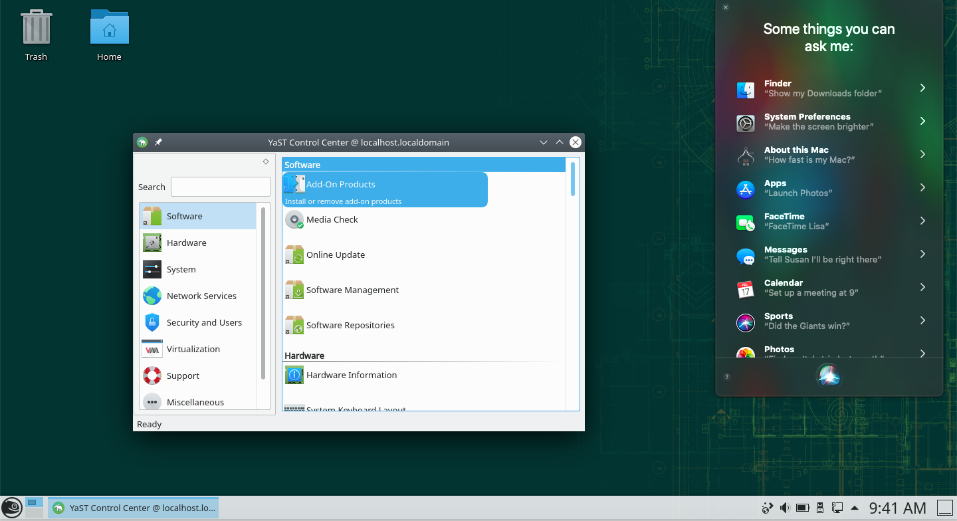The height and width of the screenshot is (521, 957).
Task: Select Network Services in category list
Action: coord(201,296)
